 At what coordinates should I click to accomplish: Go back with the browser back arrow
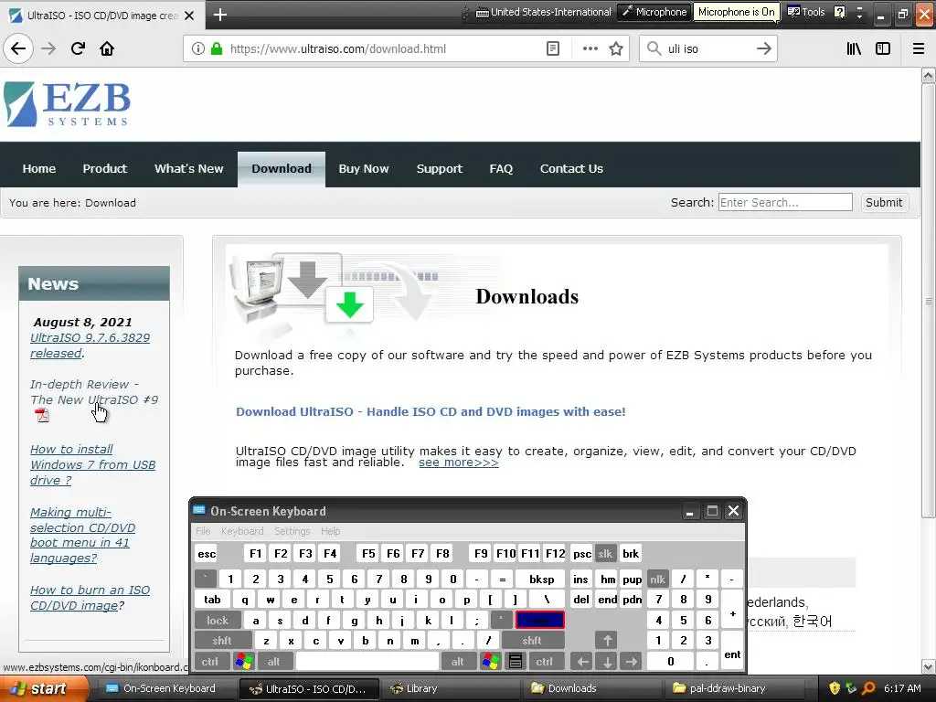coord(18,49)
